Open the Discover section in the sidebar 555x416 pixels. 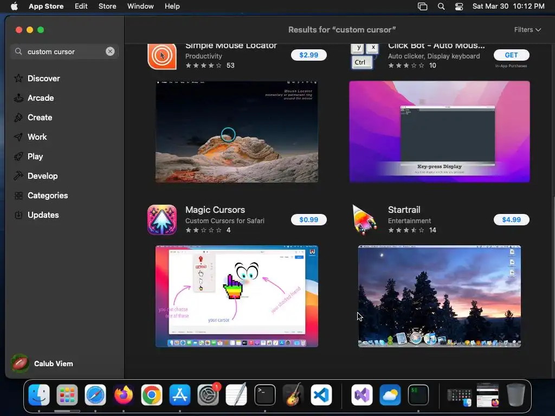[x=37, y=78]
